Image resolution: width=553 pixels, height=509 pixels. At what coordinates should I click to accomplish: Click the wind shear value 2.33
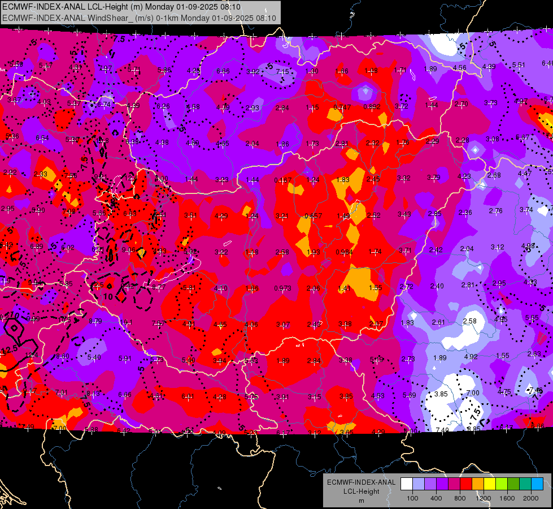coord(41,174)
